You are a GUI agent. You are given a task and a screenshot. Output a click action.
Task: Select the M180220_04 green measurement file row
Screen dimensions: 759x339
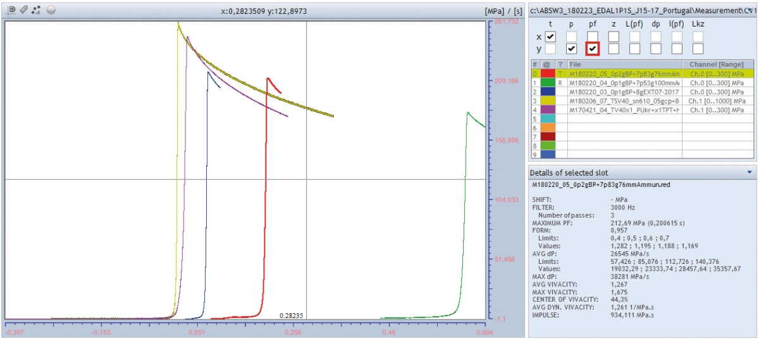coord(624,83)
